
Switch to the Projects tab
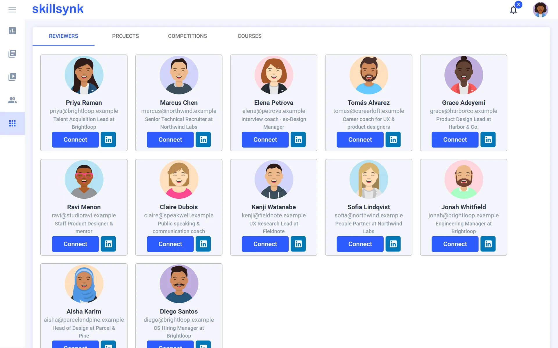click(x=126, y=36)
